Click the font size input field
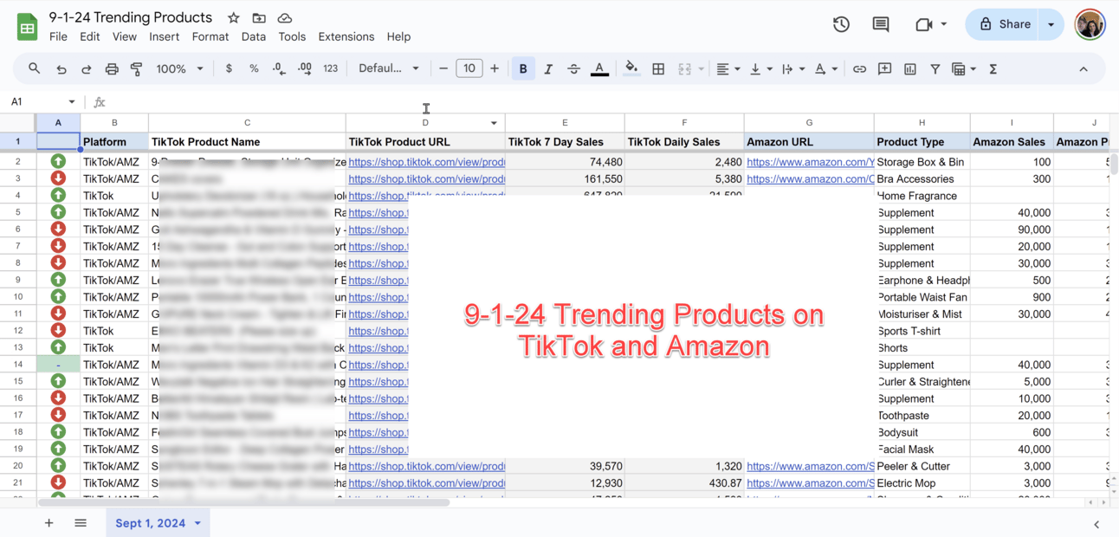Screen dimensions: 1119x537 [469, 68]
